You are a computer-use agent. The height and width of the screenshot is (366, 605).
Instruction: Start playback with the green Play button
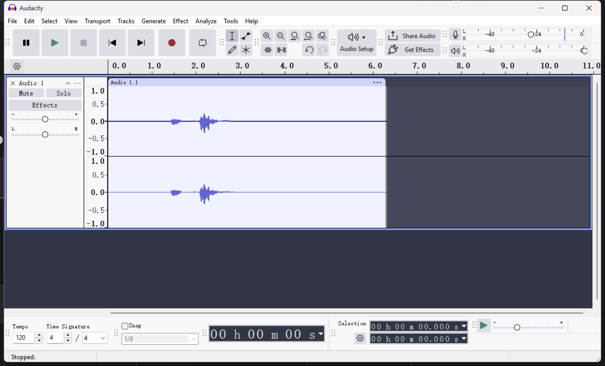tap(55, 43)
